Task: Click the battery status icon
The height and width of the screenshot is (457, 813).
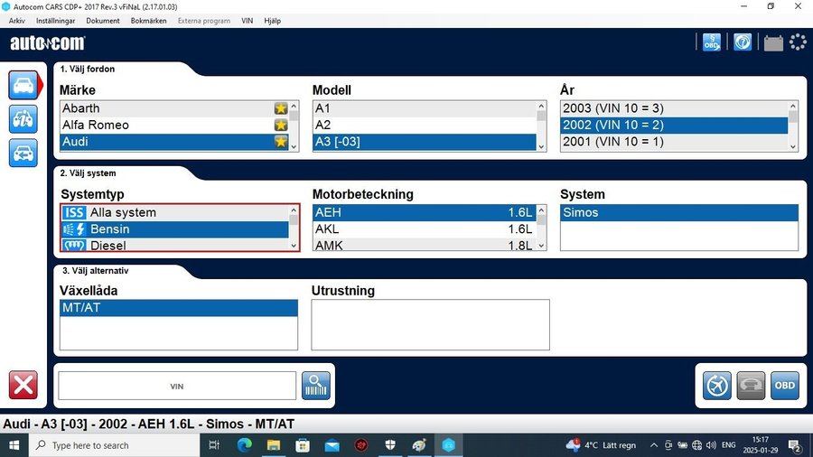Action: 772,42
